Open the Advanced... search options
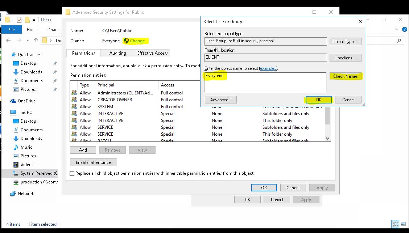Screen dimensions: 409x233 221,100
